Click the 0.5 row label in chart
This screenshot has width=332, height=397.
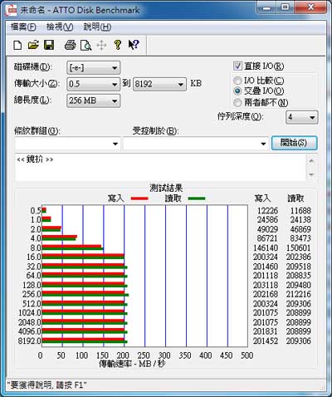36,211
